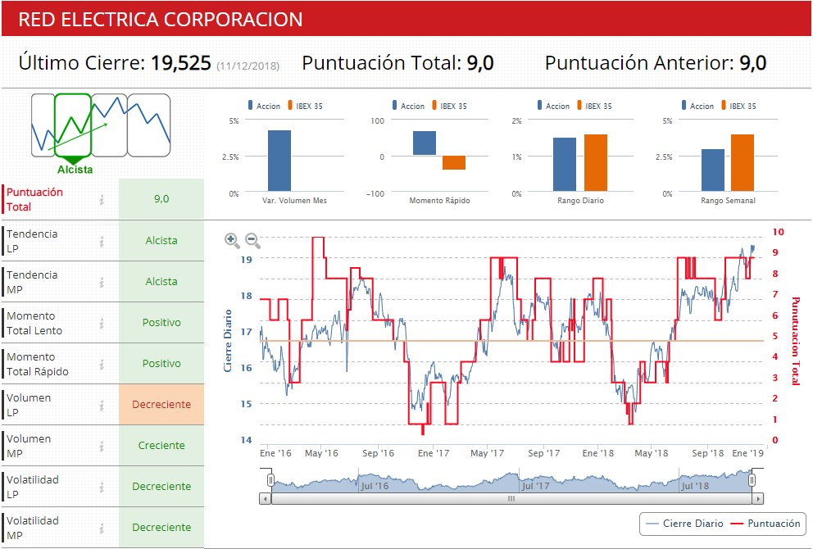This screenshot has height=549, width=813.
Task: Click Alcista value of Tendencia MP
Action: (161, 282)
